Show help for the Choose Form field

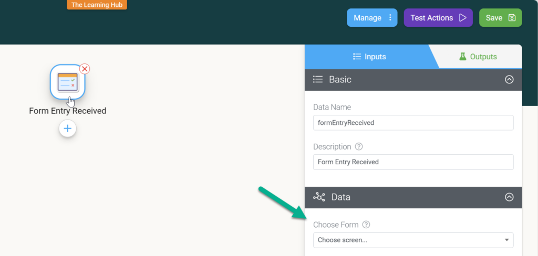[366, 225]
